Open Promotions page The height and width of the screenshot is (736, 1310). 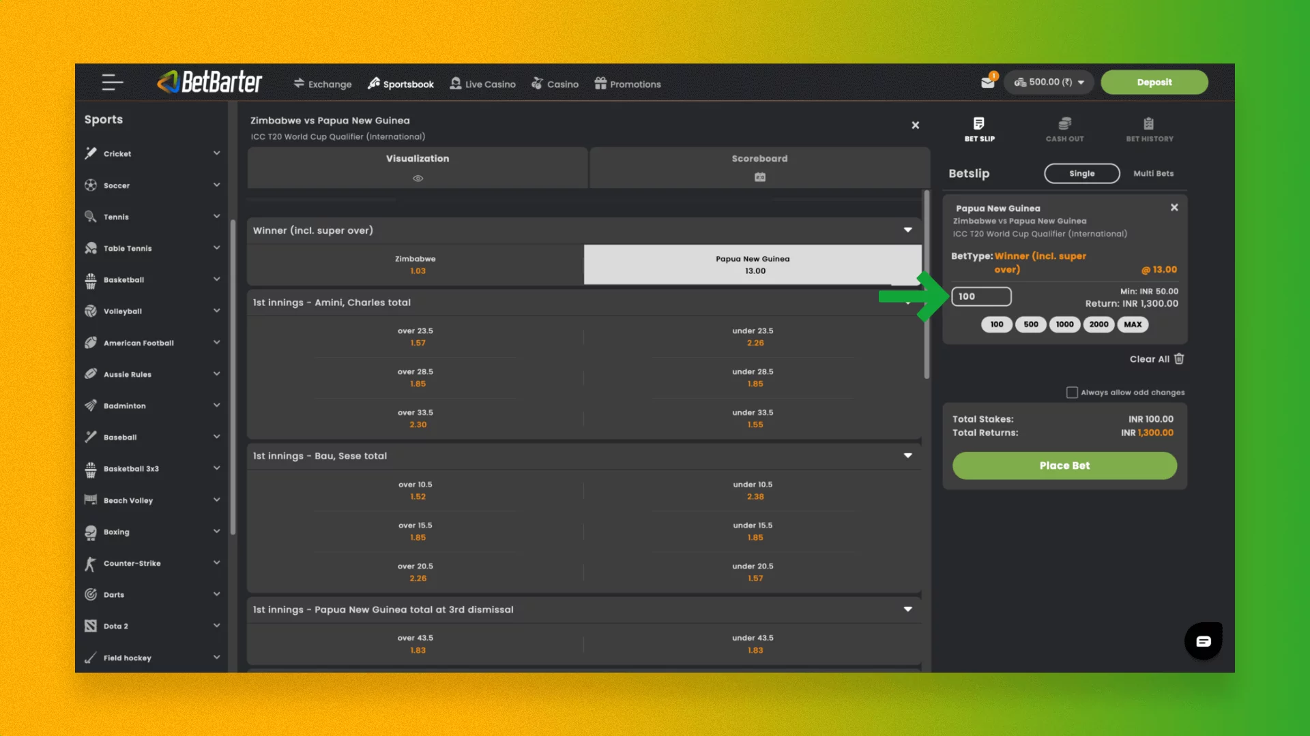click(x=627, y=84)
